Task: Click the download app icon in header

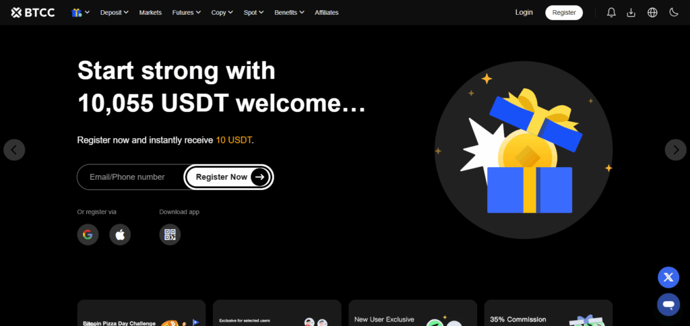Action: pyautogui.click(x=631, y=12)
